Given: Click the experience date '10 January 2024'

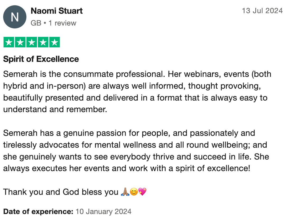Looking at the screenshot, I should click(104, 211).
